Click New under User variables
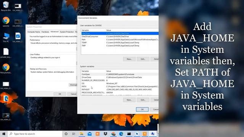Viewport: 244px width, 137px height. pos(129,59)
